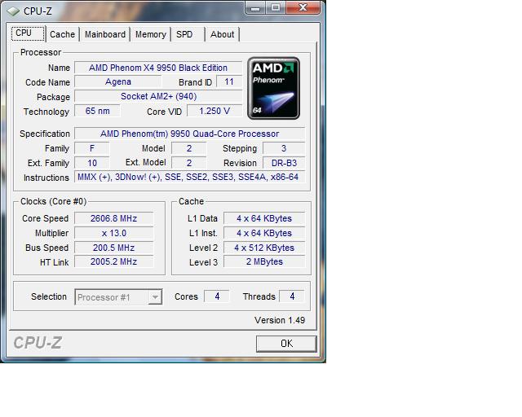Click the 'Version 1.49' text
Viewport: 522px width, 417px height.
tap(280, 320)
